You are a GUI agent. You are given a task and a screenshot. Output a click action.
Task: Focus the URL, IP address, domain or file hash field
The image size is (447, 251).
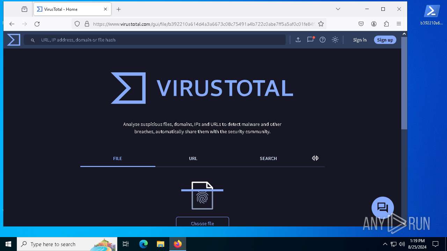click(155, 40)
